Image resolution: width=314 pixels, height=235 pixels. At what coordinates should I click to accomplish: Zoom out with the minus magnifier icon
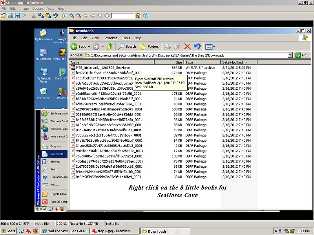click(x=78, y=16)
